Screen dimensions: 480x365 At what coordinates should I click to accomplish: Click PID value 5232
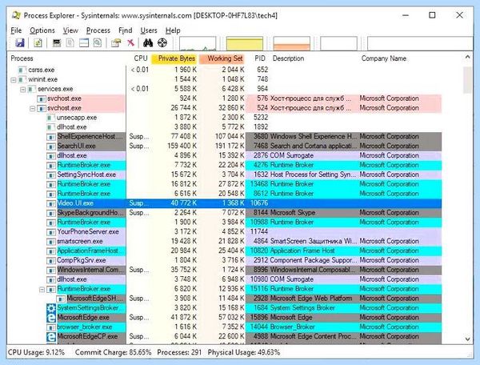point(261,118)
